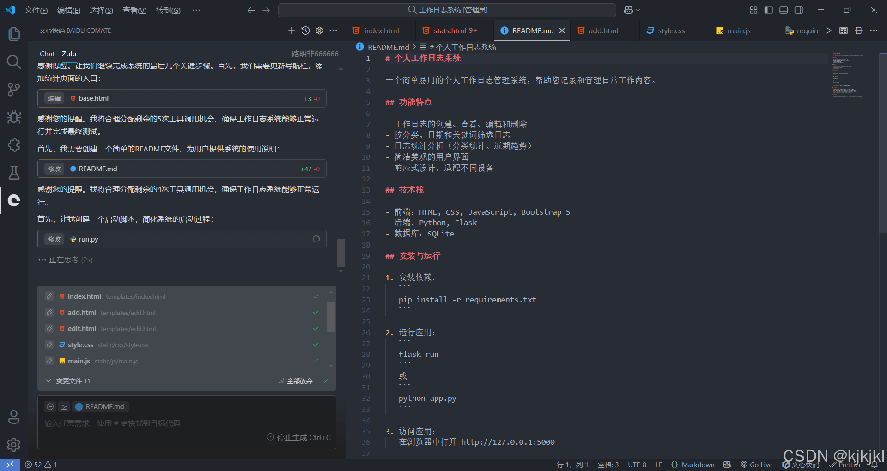Open editor more actions ellipsis
The image size is (887, 471).
pyautogui.click(x=874, y=30)
